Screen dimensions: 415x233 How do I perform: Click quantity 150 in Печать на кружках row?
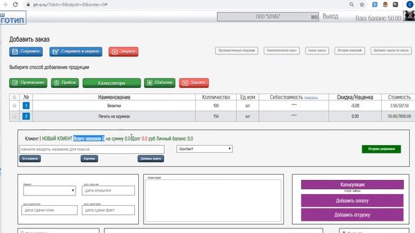(x=216, y=116)
